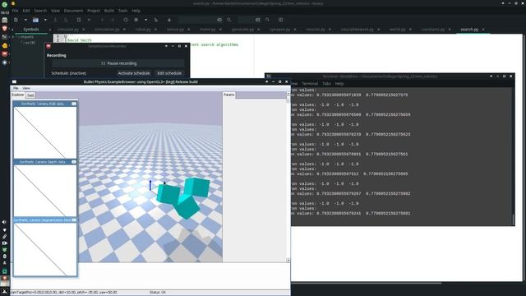Collapse the Synthetic Camera RGB data panel
The width and height of the screenshot is (526, 296).
pyautogui.click(x=74, y=104)
